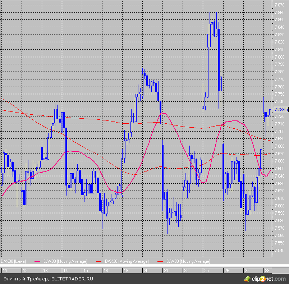Select date marker 18 on the time axis

(106, 270)
